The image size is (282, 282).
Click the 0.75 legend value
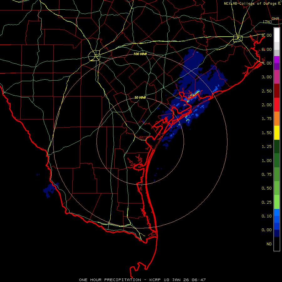[267, 175]
